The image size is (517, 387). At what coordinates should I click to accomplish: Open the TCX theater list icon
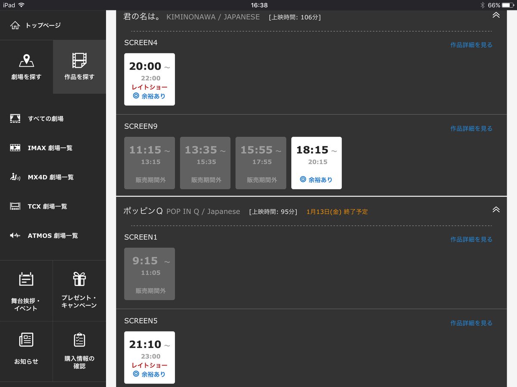pos(15,206)
